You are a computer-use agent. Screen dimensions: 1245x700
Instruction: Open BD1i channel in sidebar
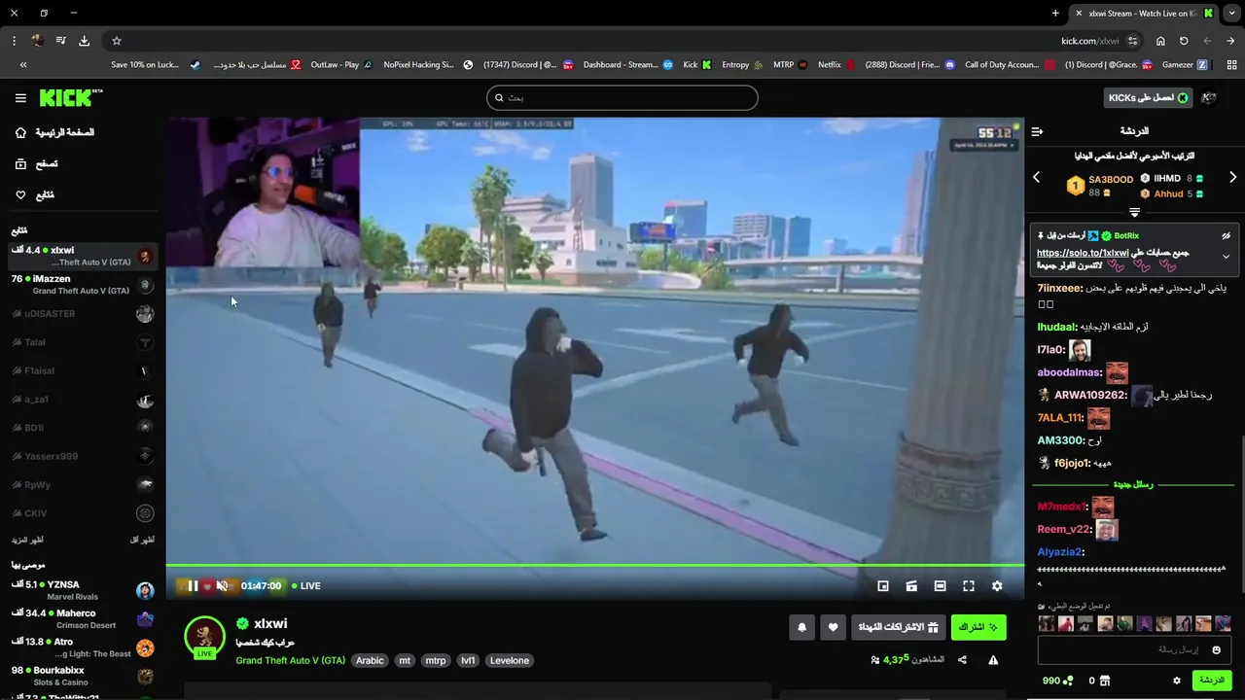(83, 428)
